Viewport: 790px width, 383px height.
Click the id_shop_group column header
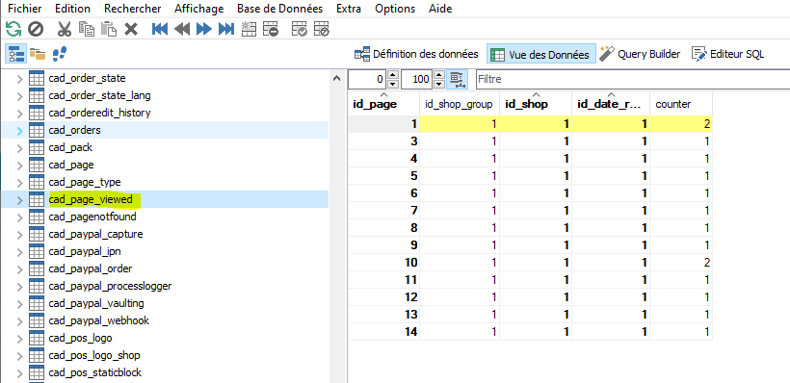click(x=460, y=104)
